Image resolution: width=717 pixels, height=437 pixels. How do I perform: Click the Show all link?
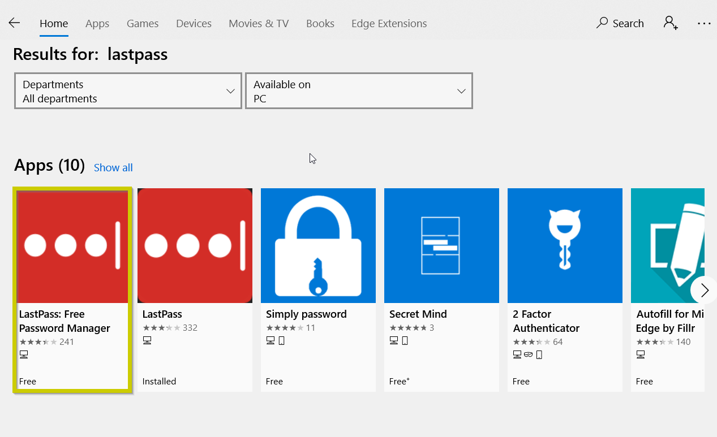113,167
